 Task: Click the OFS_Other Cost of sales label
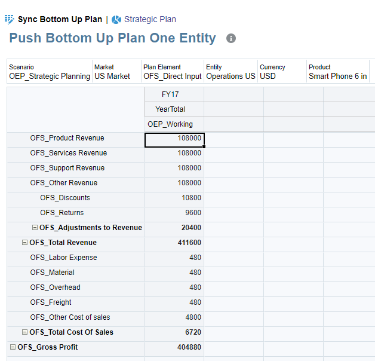[70, 317]
